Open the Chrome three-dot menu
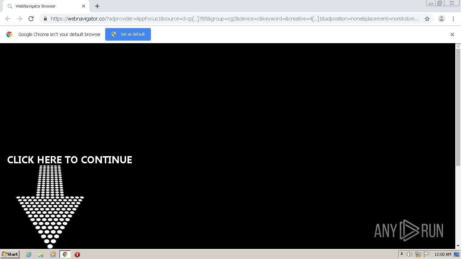The height and width of the screenshot is (259, 461). click(453, 19)
